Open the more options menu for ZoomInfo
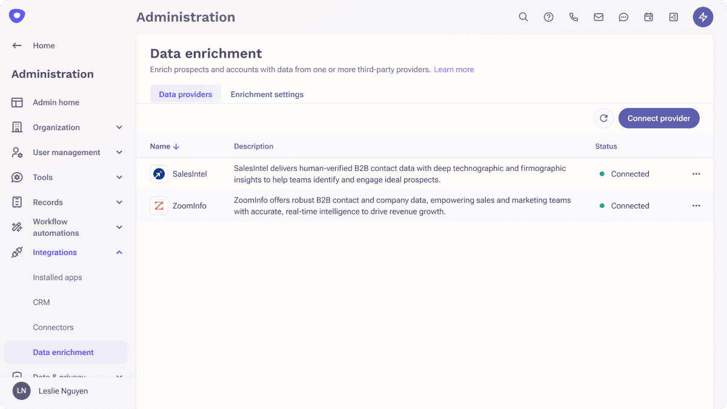727x409 pixels. tap(696, 206)
